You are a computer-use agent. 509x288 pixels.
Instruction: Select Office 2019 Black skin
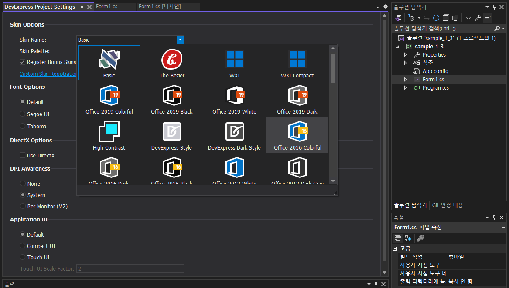172,99
